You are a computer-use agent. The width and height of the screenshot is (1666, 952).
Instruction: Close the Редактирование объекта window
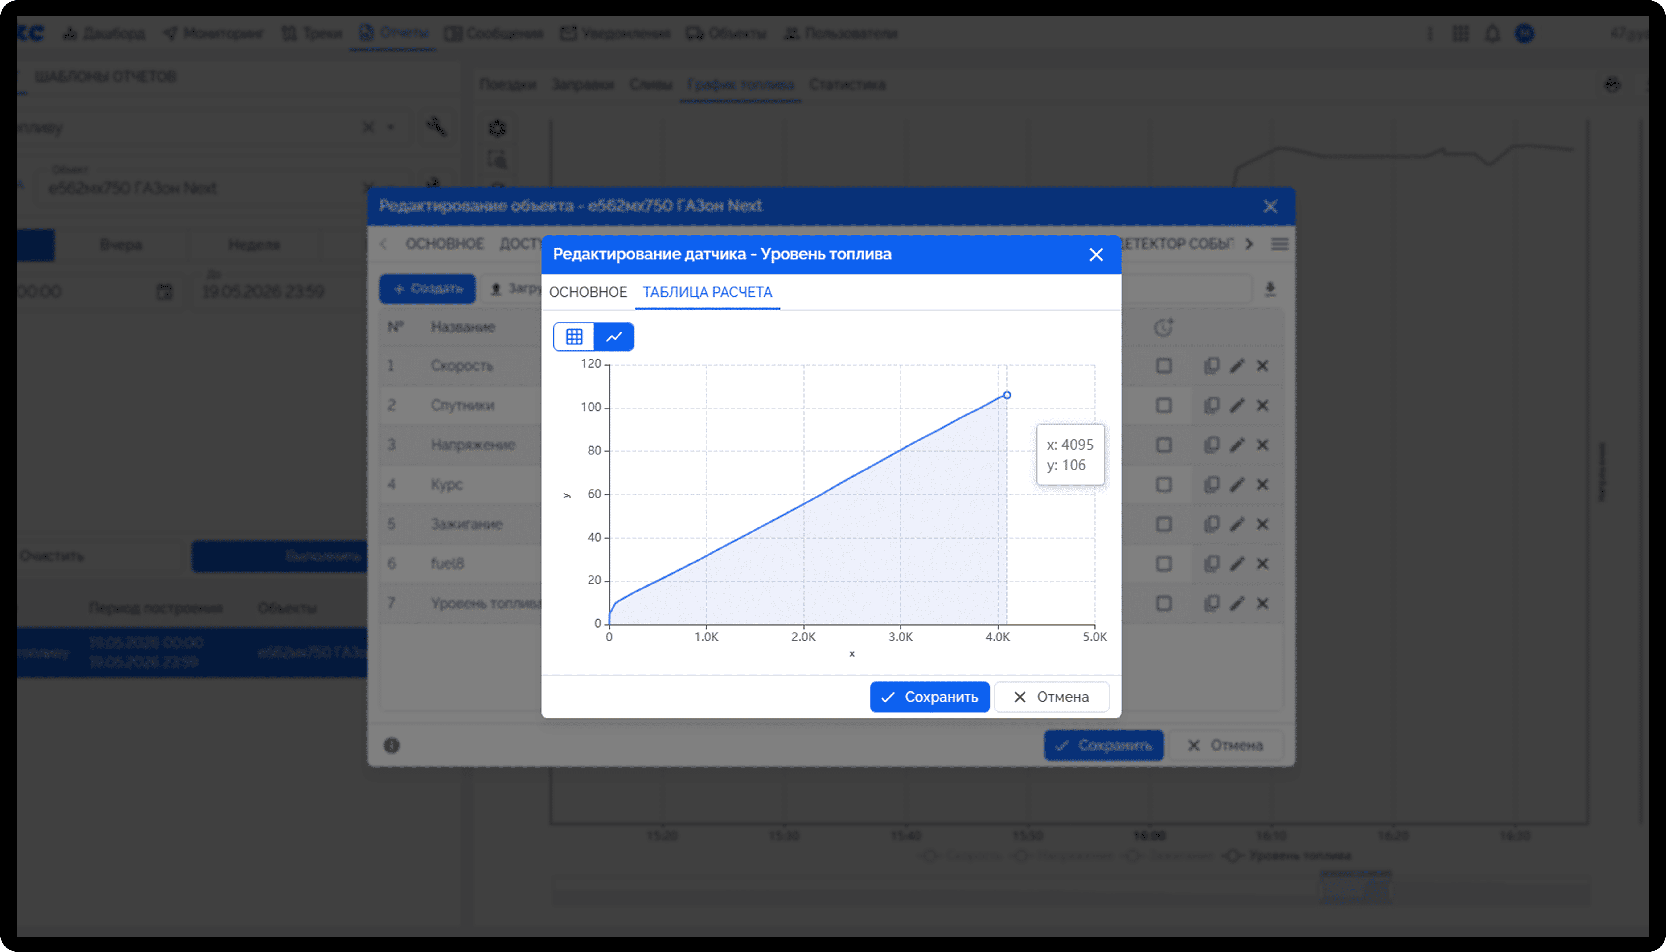[1270, 207]
